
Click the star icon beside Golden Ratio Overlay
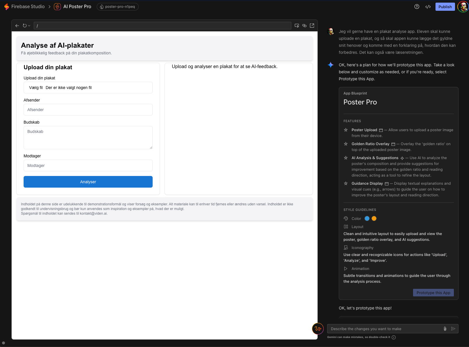[346, 144]
